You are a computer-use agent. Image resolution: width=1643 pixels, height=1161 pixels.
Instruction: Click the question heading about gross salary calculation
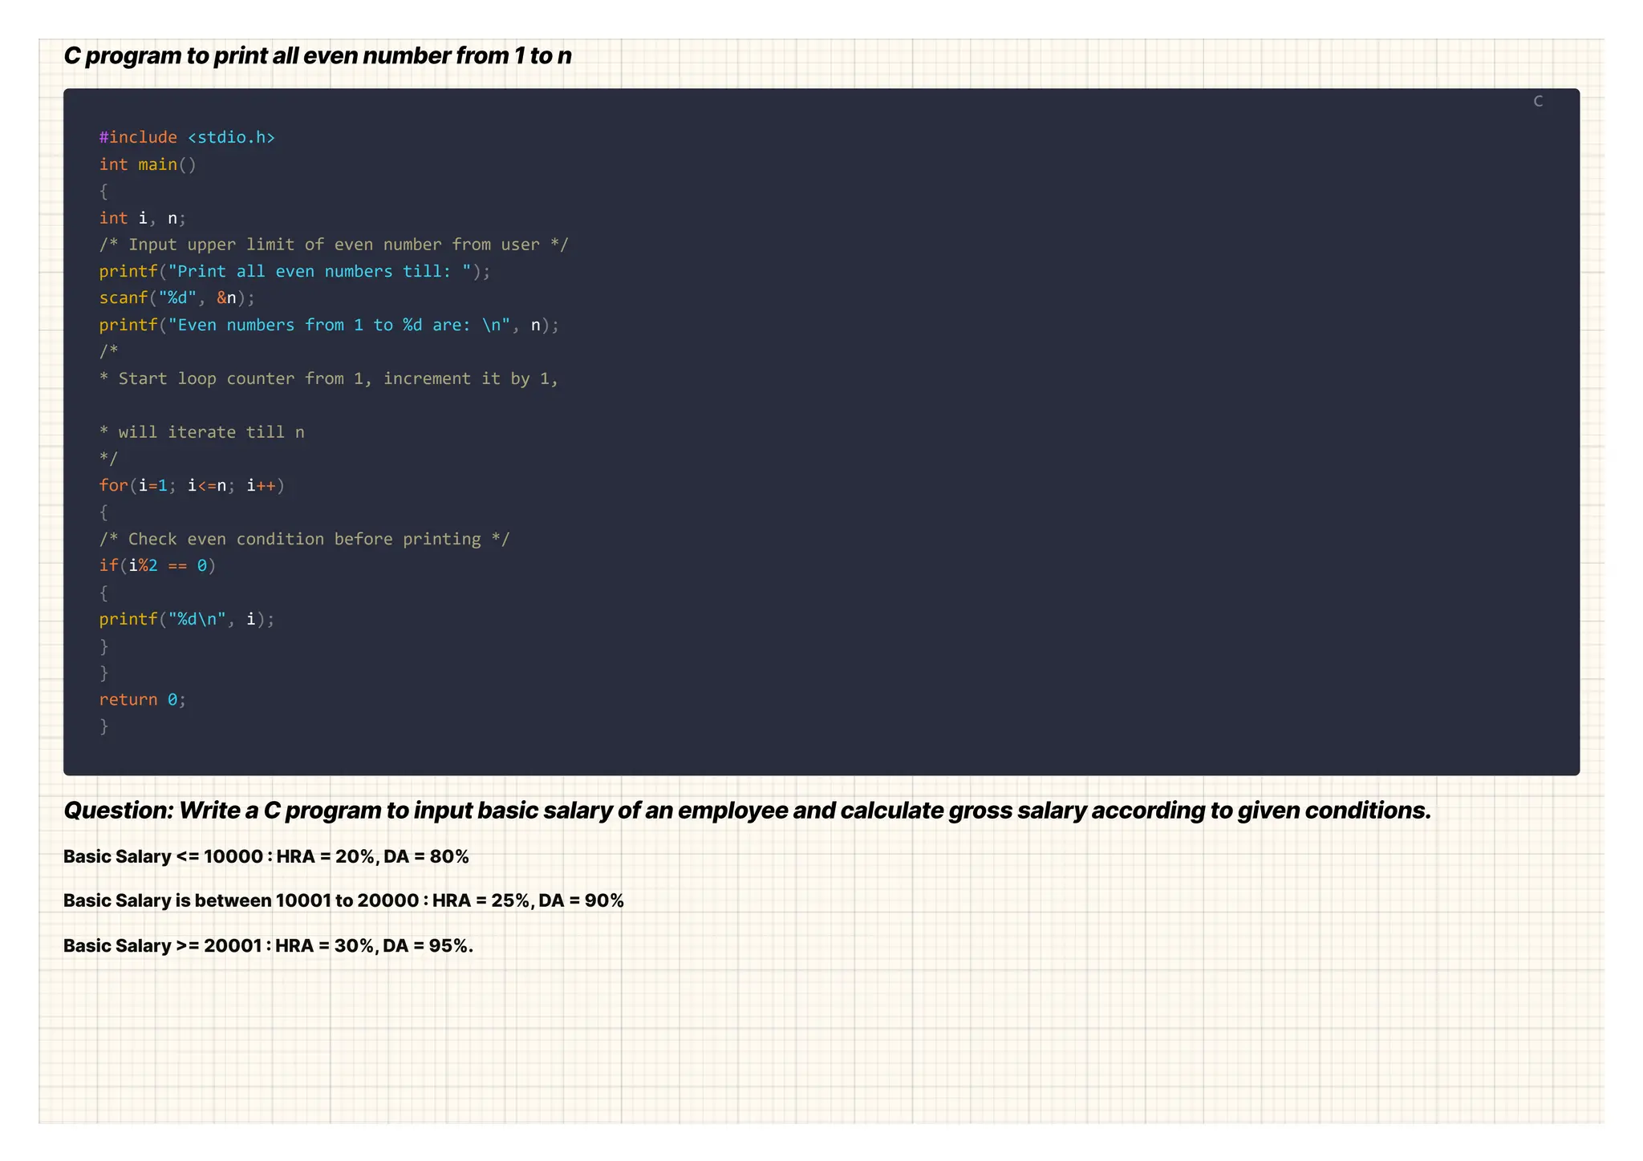tap(748, 811)
